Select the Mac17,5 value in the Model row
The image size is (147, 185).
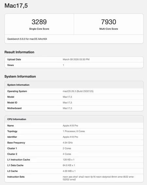67,97
